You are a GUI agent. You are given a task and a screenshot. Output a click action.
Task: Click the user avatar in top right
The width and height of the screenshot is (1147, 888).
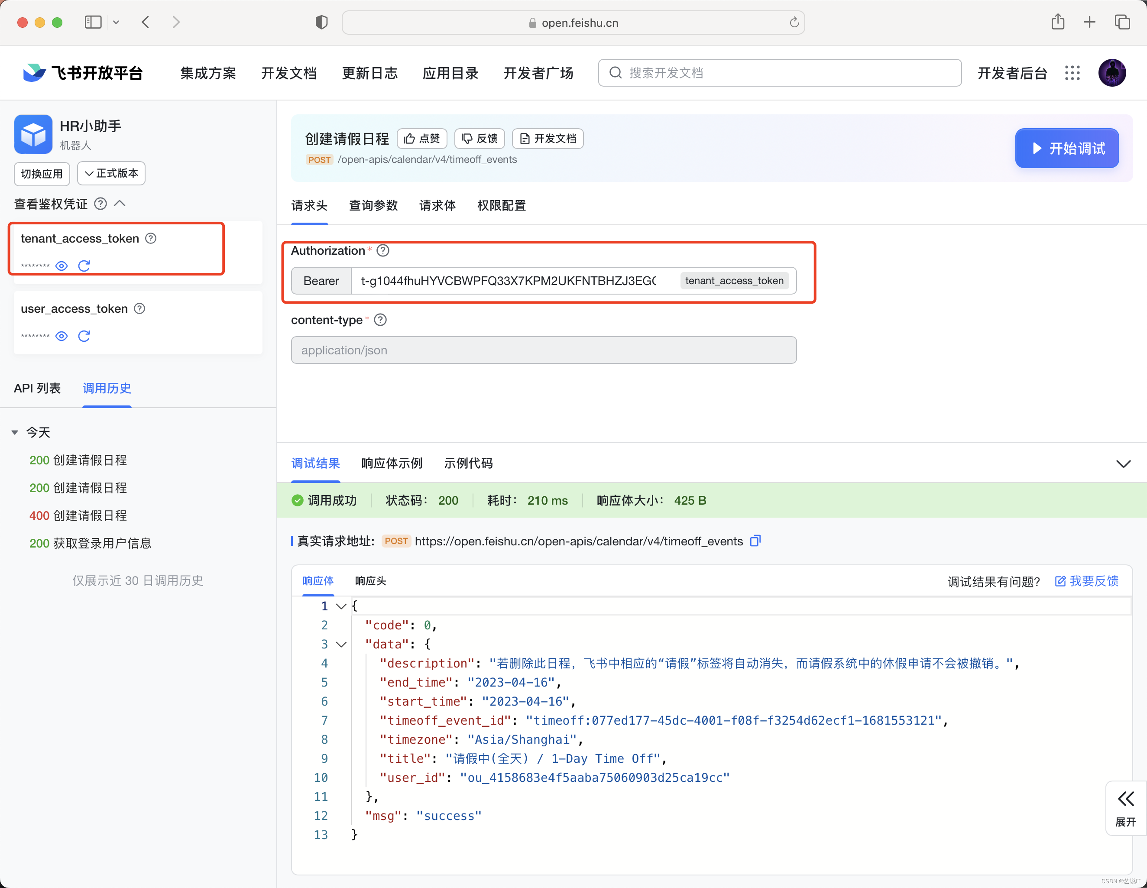1112,73
